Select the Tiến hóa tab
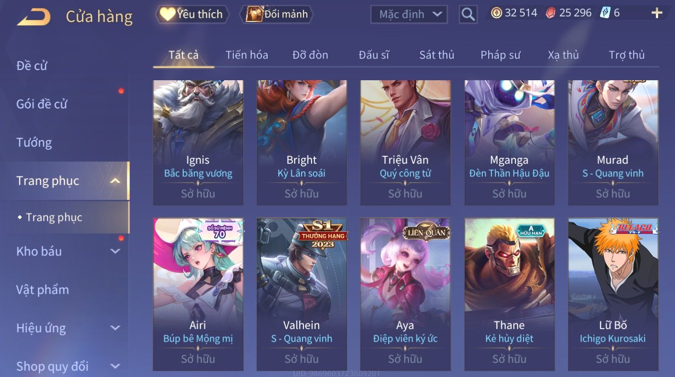 247,55
